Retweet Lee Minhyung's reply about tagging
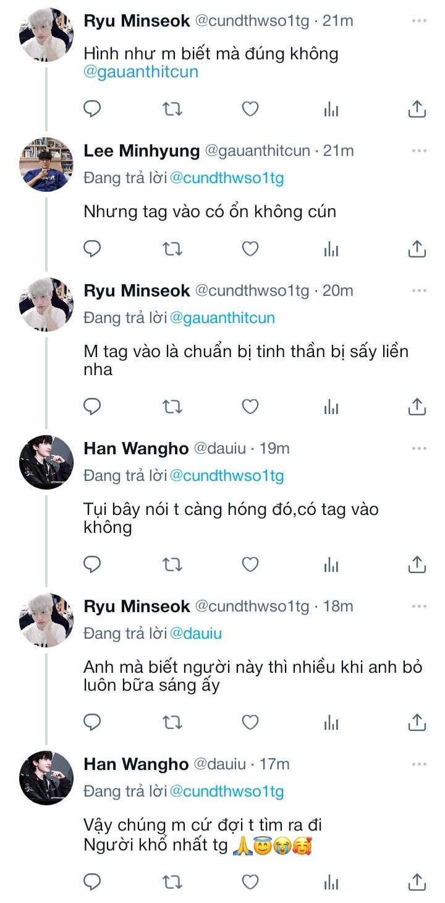This screenshot has width=445, height=903. (x=172, y=249)
